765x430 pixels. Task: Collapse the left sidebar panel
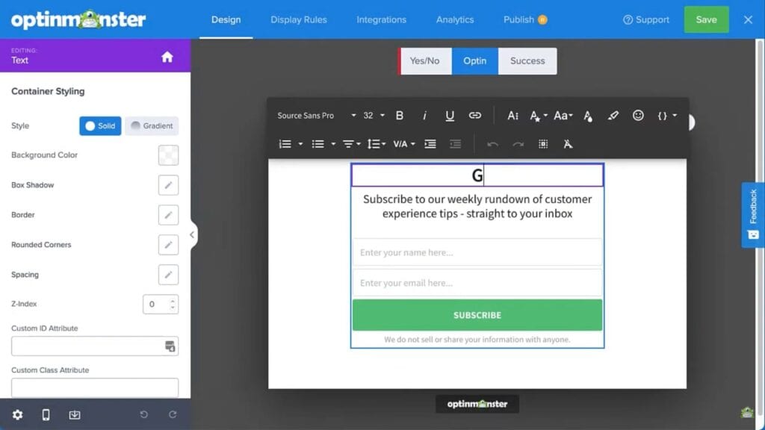(192, 235)
